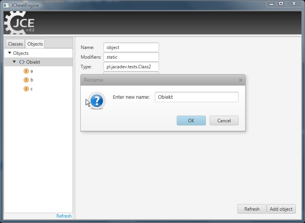Click the JCE gear logo
Image resolution: width=305 pixels, height=223 pixels.
(x=19, y=23)
